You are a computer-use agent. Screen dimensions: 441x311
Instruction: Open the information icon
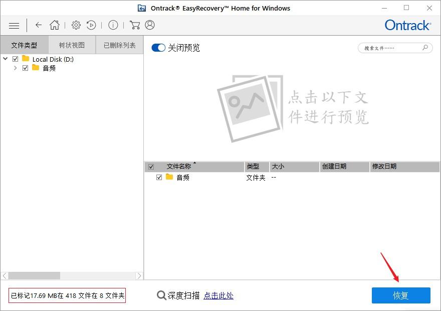click(x=113, y=25)
